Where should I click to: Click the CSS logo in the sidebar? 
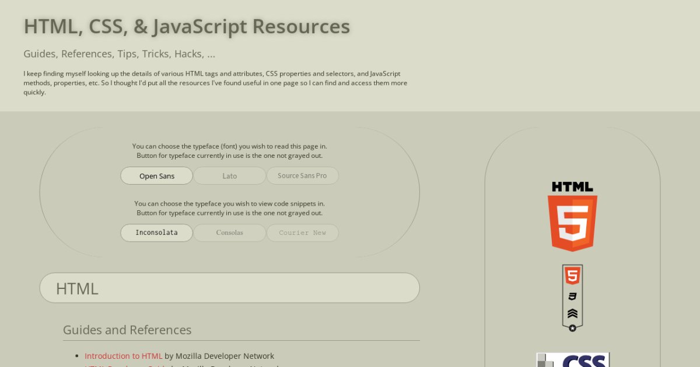pos(573,360)
